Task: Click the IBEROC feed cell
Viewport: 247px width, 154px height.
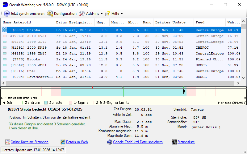Action: tap(202, 48)
